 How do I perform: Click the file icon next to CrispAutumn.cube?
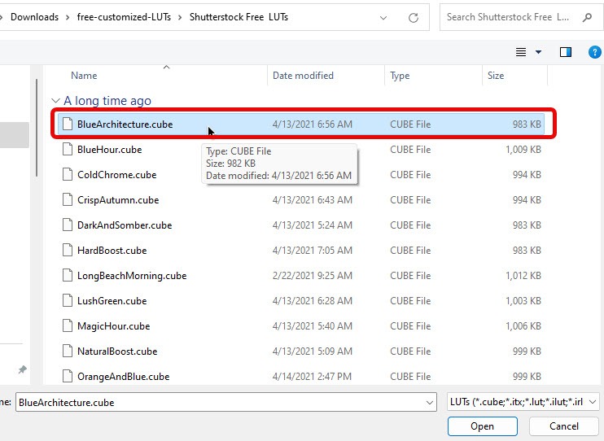coord(68,200)
